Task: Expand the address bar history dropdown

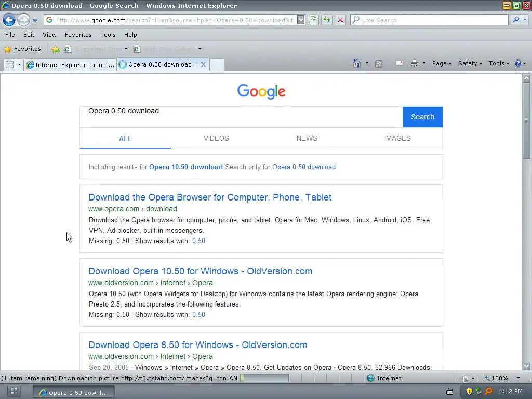Action: pos(301,20)
